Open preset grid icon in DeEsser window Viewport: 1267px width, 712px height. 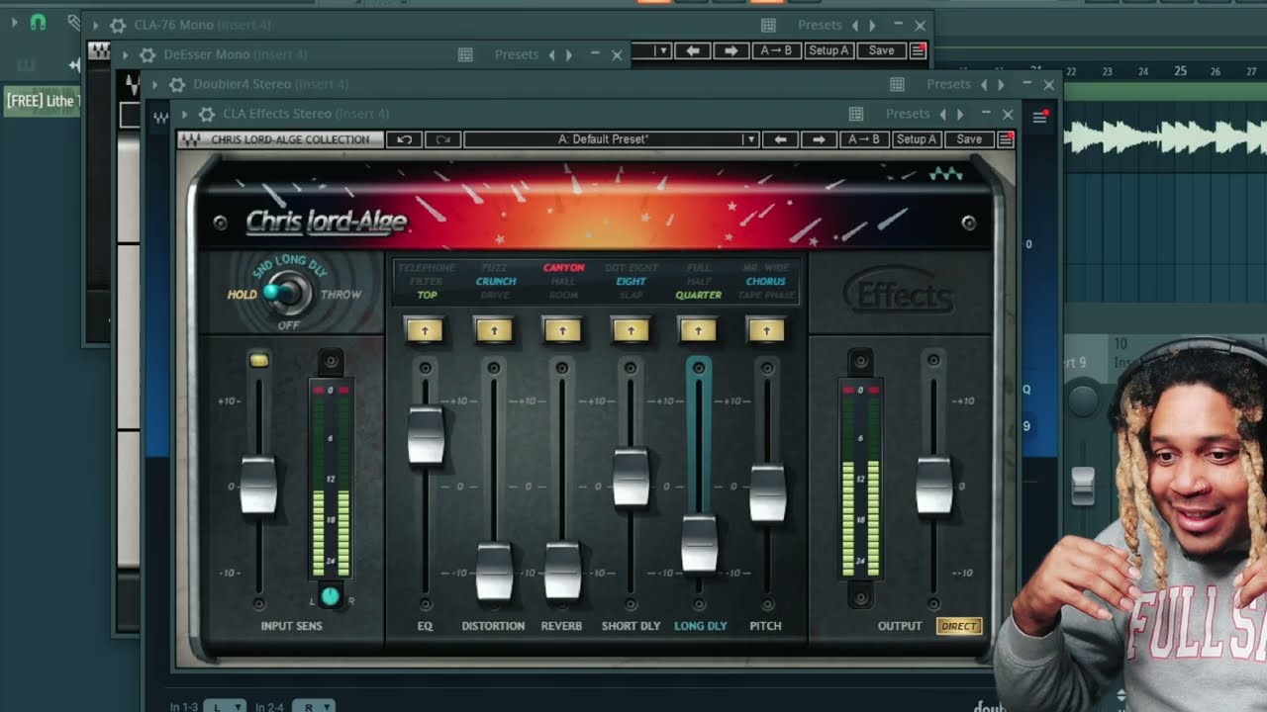point(465,54)
